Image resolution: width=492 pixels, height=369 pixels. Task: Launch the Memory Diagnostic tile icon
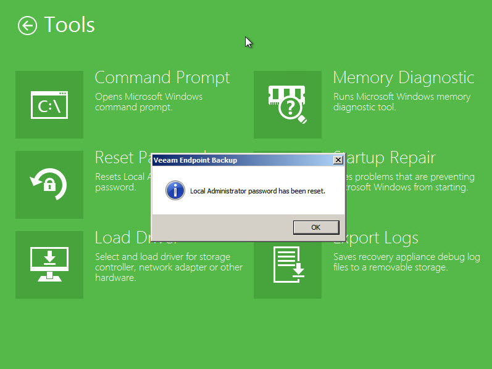point(288,105)
